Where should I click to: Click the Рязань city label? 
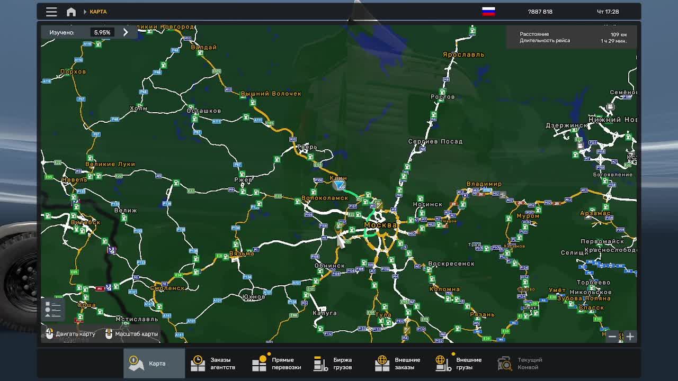pos(482,314)
